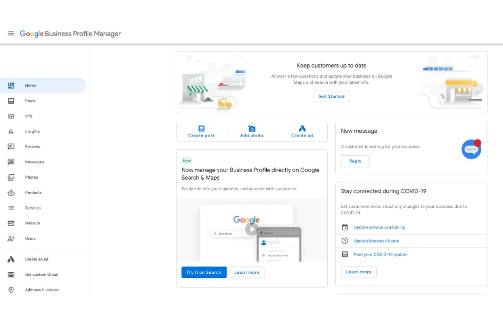Click the Reviews icon in sidebar
Viewport: 503px width, 319px height.
pos(11,147)
